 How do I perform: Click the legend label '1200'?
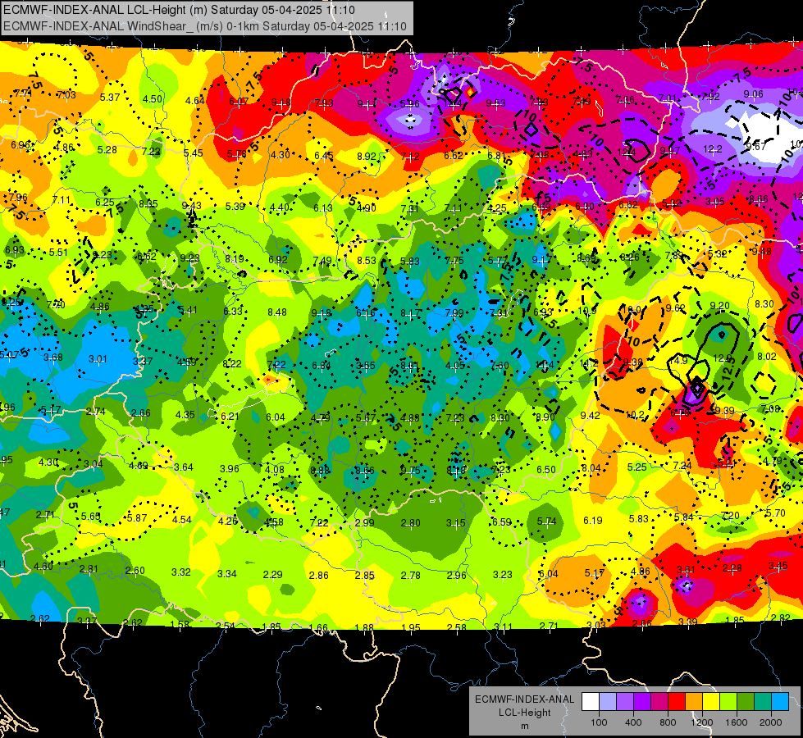point(702,722)
